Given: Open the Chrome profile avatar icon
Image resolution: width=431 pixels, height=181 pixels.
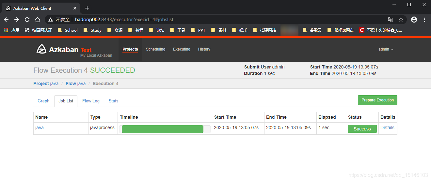Looking at the screenshot, I should pos(414,20).
